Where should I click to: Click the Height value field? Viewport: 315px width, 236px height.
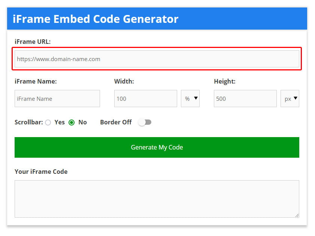[245, 99]
